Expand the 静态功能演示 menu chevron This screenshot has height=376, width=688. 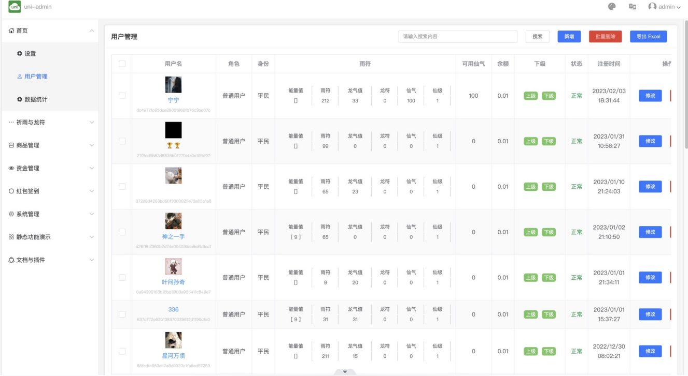[x=92, y=237]
